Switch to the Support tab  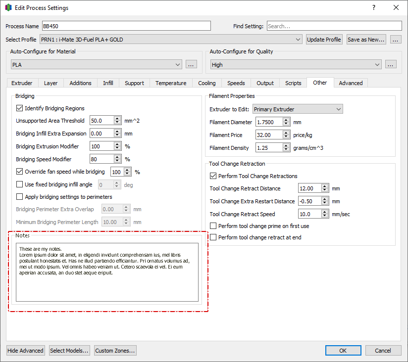[134, 83]
